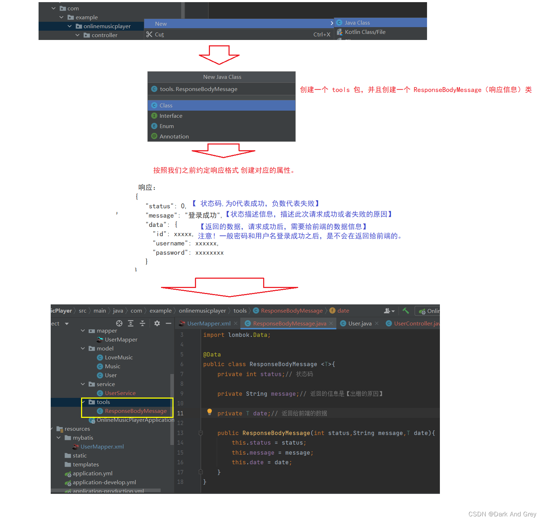Collapse the example folder node

(61, 17)
